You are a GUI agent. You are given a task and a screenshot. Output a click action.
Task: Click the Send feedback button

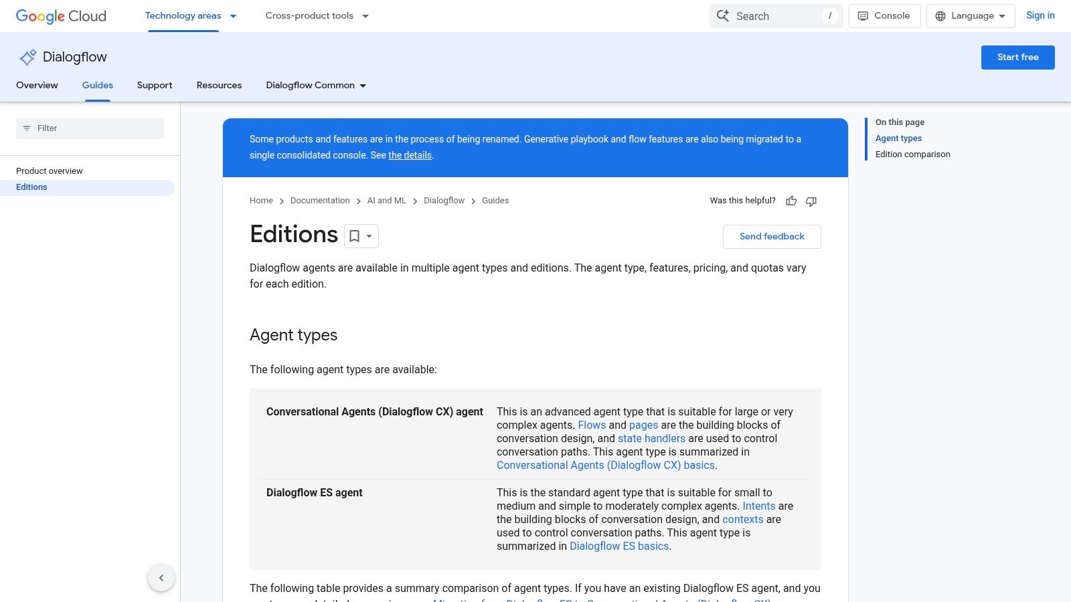point(772,237)
